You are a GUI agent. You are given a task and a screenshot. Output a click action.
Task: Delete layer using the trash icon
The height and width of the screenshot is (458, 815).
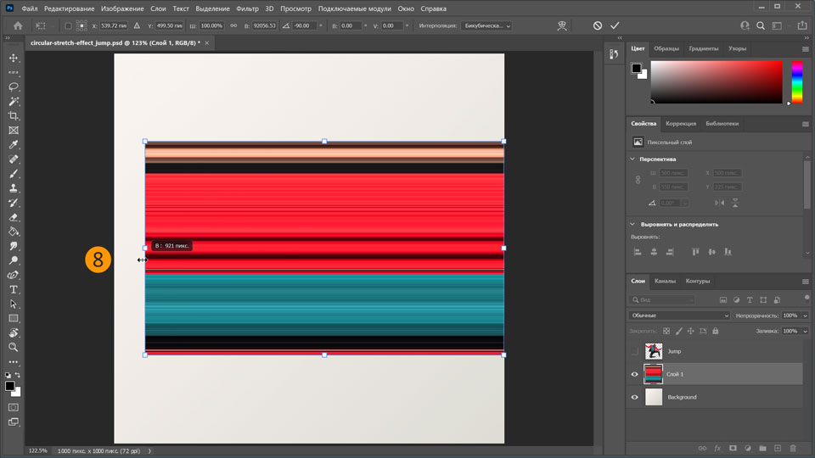coord(793,448)
